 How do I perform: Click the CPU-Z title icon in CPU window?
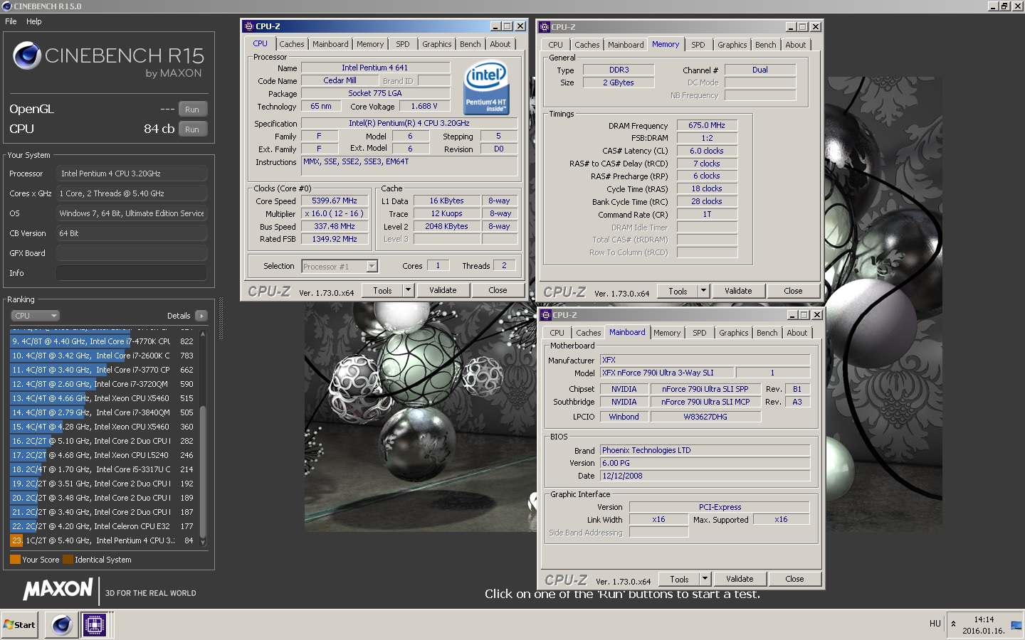pos(249,26)
